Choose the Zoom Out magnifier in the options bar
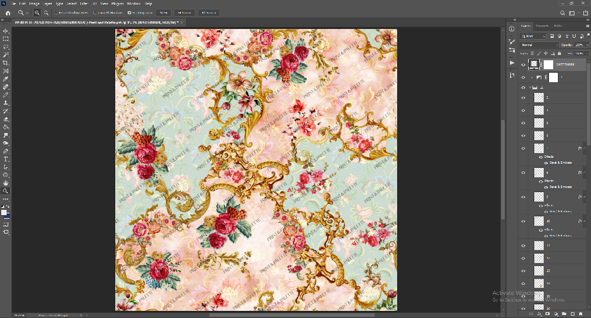Viewport: 591px width, 318px height. pyautogui.click(x=46, y=13)
